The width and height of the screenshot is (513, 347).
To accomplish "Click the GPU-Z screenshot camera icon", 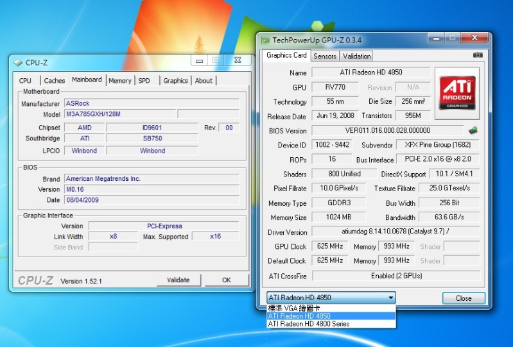I will (x=477, y=55).
